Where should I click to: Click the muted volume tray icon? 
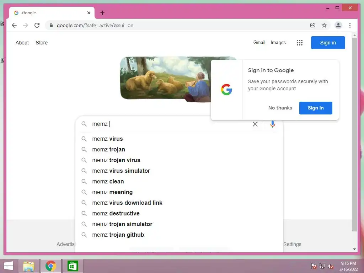331,266
